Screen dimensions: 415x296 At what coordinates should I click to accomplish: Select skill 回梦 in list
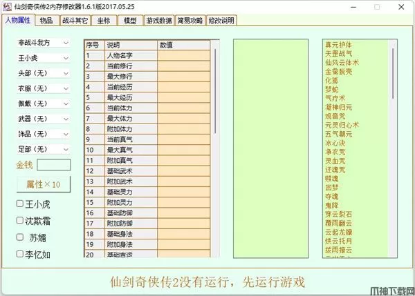[x=331, y=188]
